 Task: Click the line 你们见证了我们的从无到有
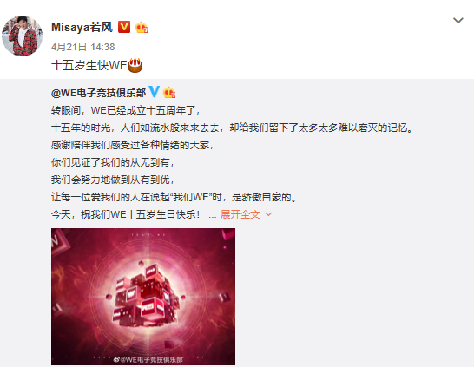(113, 162)
